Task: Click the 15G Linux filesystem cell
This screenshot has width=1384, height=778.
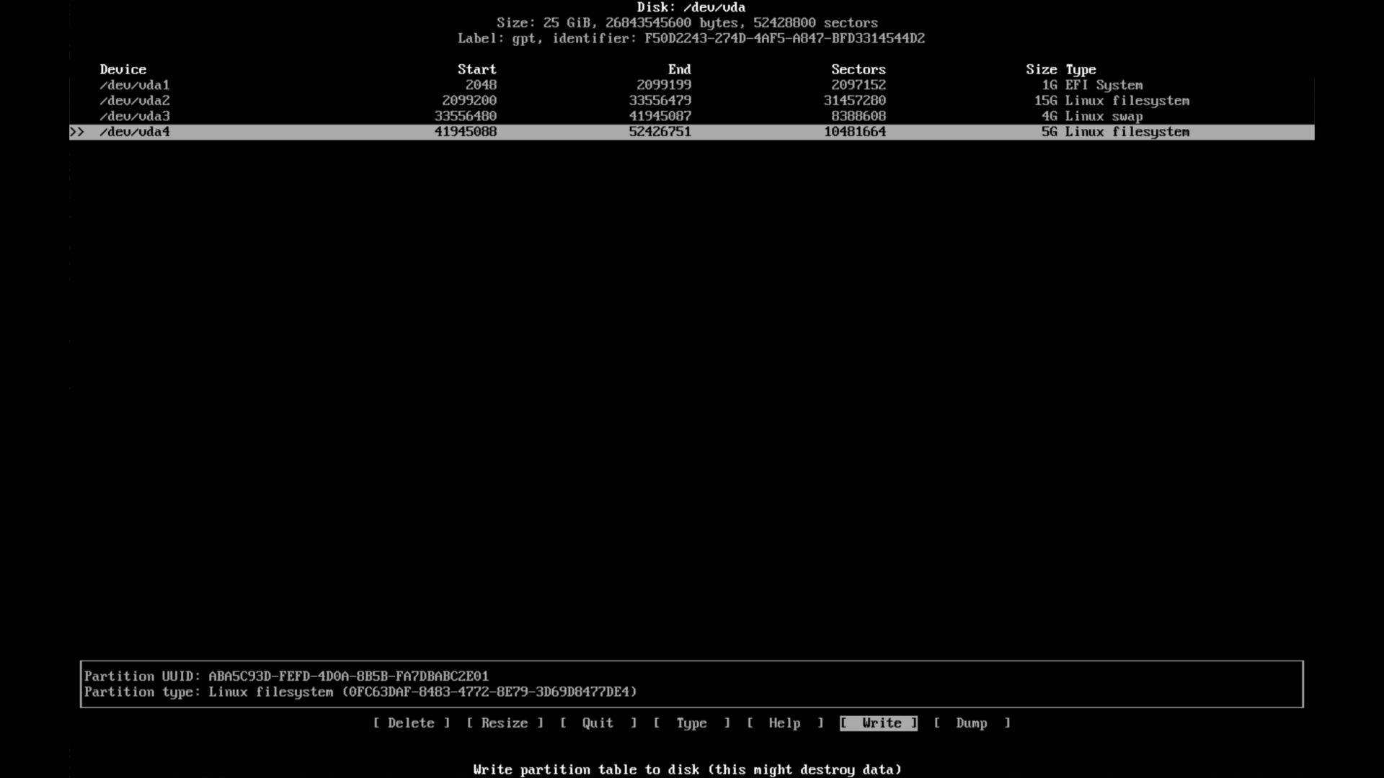Action: click(x=1112, y=101)
